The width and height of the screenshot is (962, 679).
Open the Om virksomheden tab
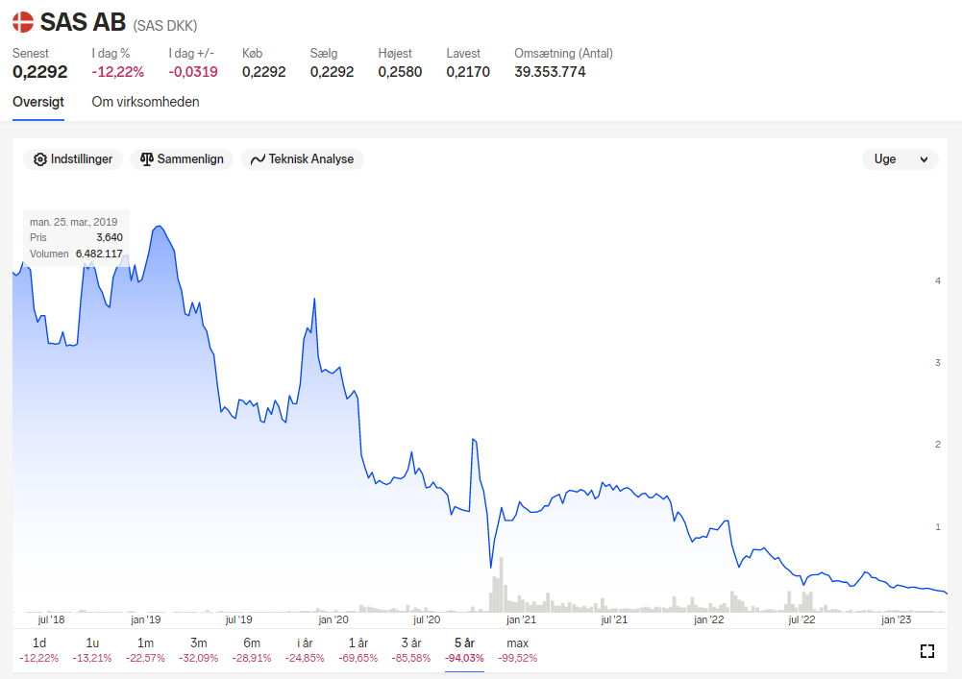(145, 102)
